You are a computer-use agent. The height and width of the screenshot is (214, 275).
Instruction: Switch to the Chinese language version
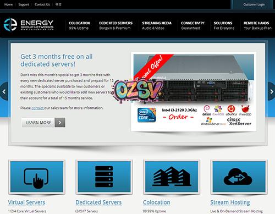pyautogui.click(x=58, y=4)
